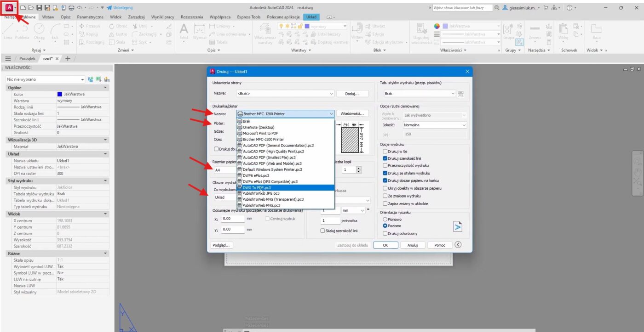Switch to the Opisz ribbon tab
Screen dimensions: 644x332
pyautogui.click(x=65, y=17)
